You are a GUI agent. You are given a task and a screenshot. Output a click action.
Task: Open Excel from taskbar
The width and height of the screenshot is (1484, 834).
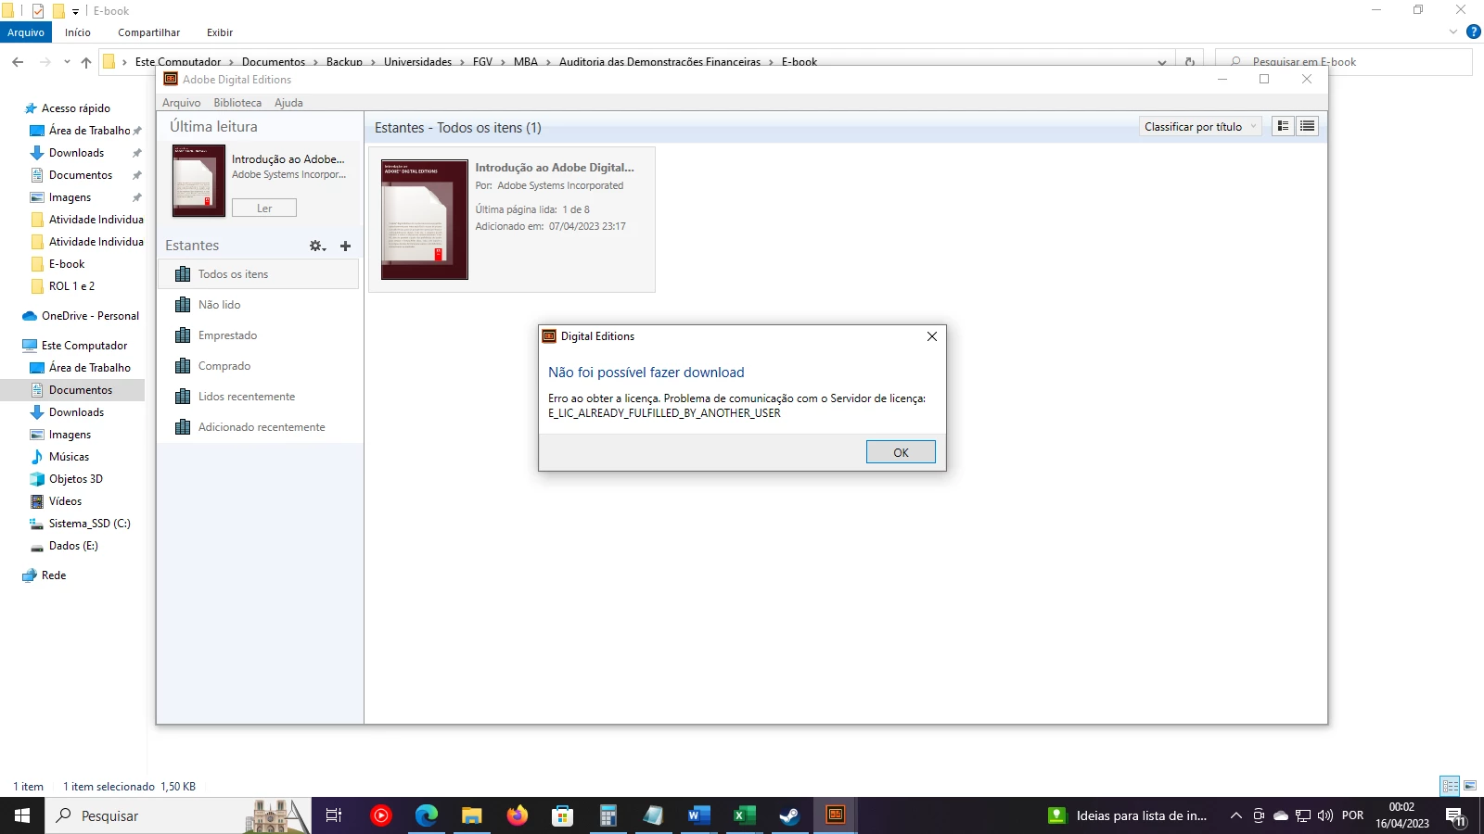[x=744, y=815]
